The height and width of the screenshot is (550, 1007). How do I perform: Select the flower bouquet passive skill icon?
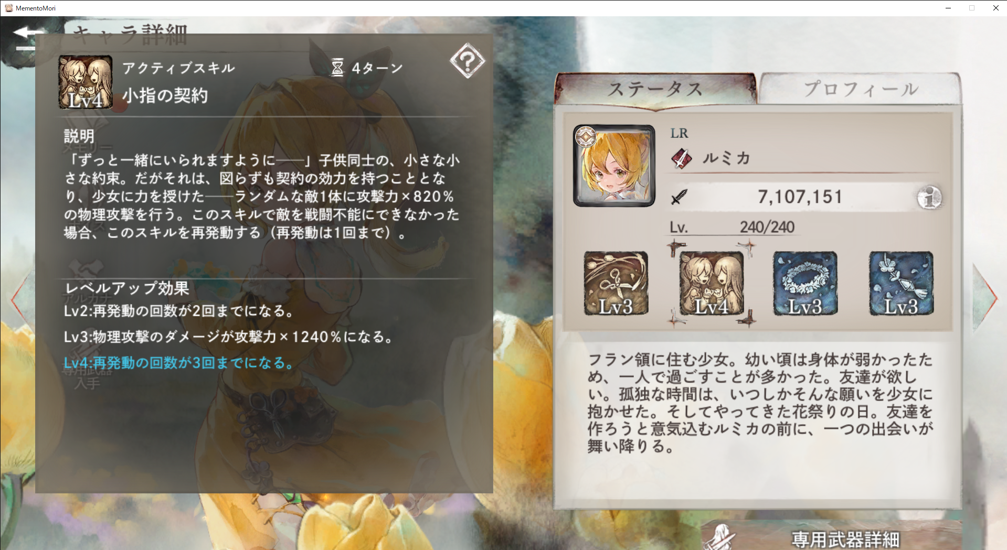click(x=901, y=284)
